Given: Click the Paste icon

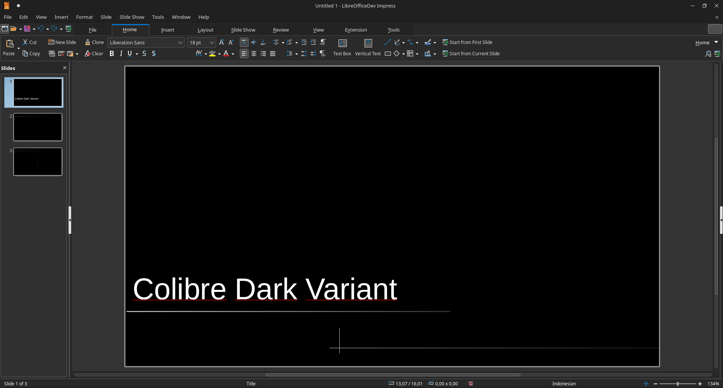Looking at the screenshot, I should point(10,43).
